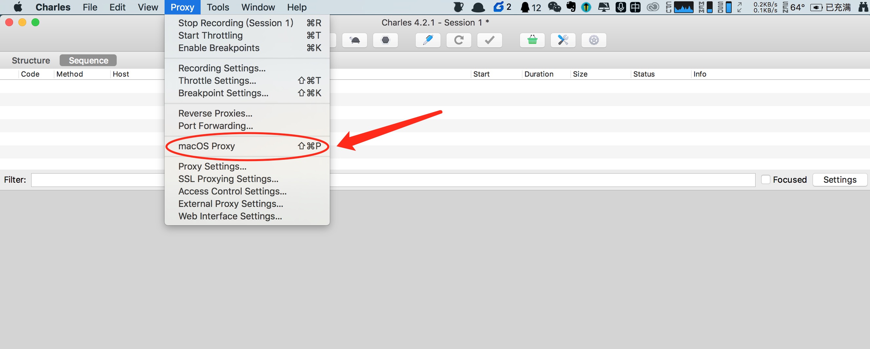Open Breakpoint Settings...

[247, 93]
